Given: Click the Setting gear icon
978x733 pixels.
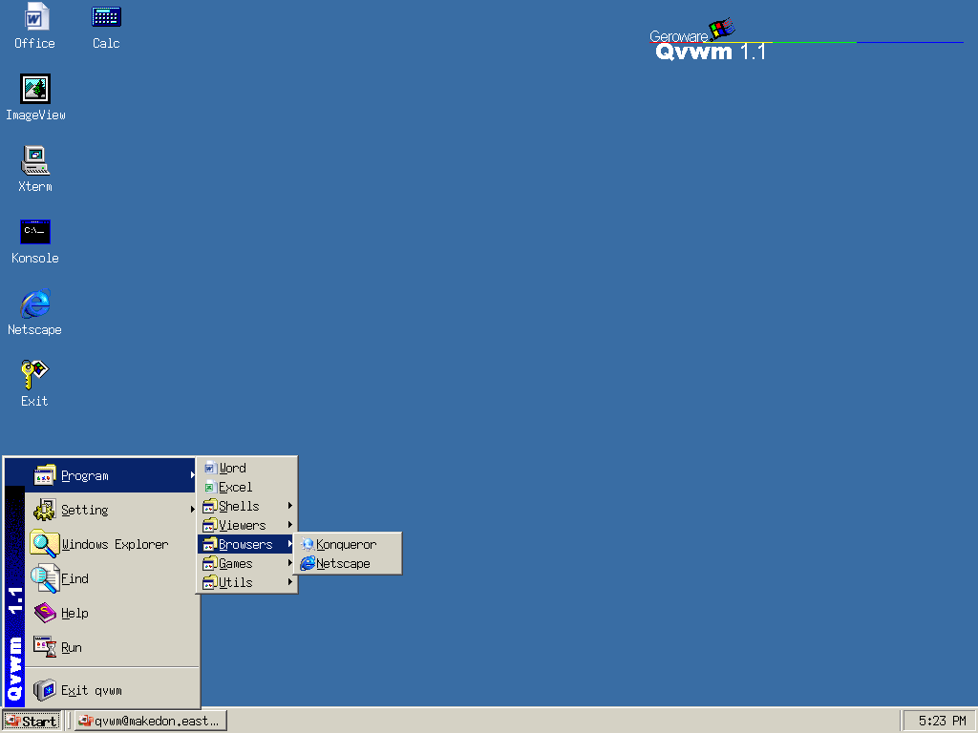Looking at the screenshot, I should coord(44,510).
